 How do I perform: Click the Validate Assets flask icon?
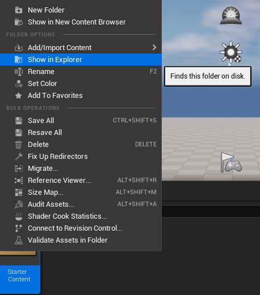[19, 240]
